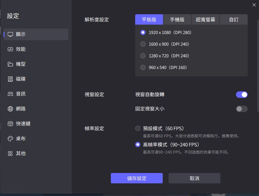The image size is (259, 196).
Task: Disable 視窗自動旋轉 toggle switch
Action: [x=241, y=95]
